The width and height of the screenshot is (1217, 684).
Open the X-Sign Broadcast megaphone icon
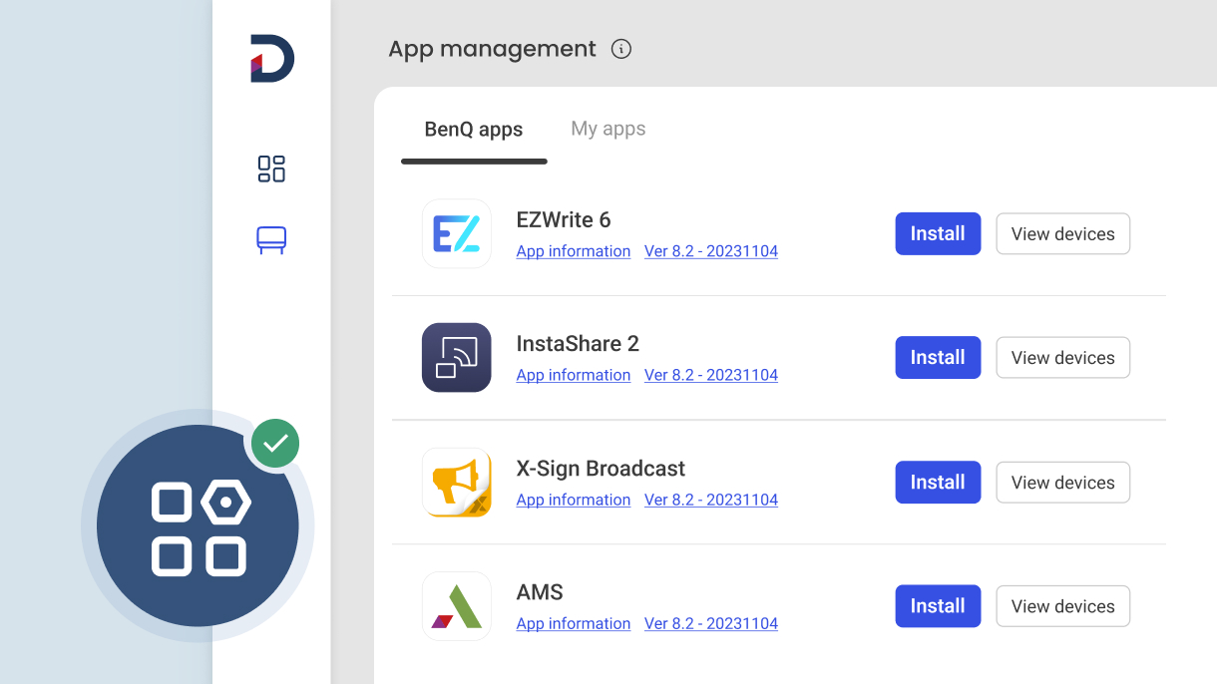point(456,482)
